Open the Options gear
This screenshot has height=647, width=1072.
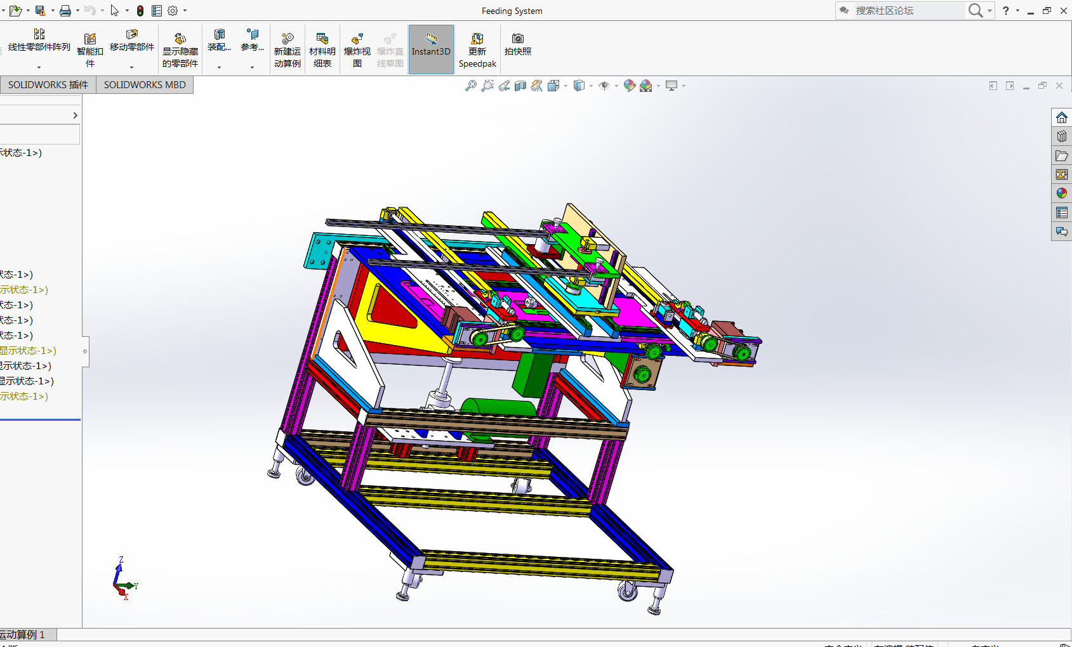pyautogui.click(x=173, y=11)
